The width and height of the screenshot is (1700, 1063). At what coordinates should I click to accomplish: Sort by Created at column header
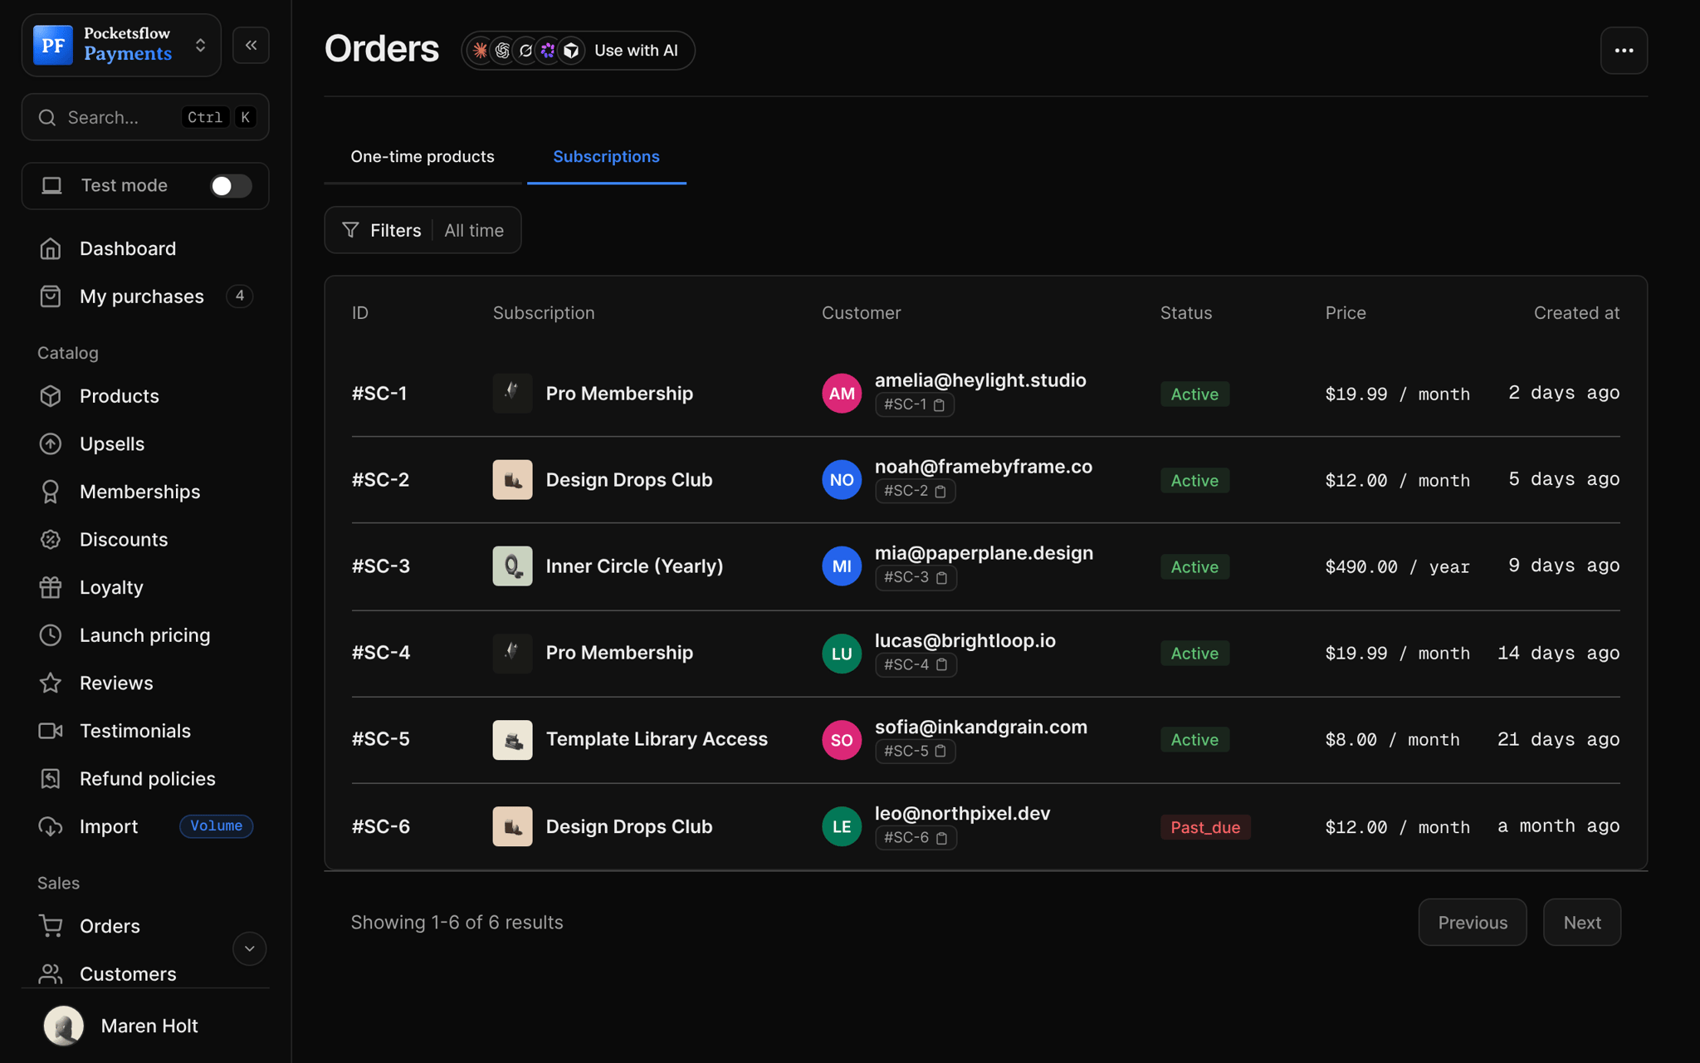tap(1575, 313)
